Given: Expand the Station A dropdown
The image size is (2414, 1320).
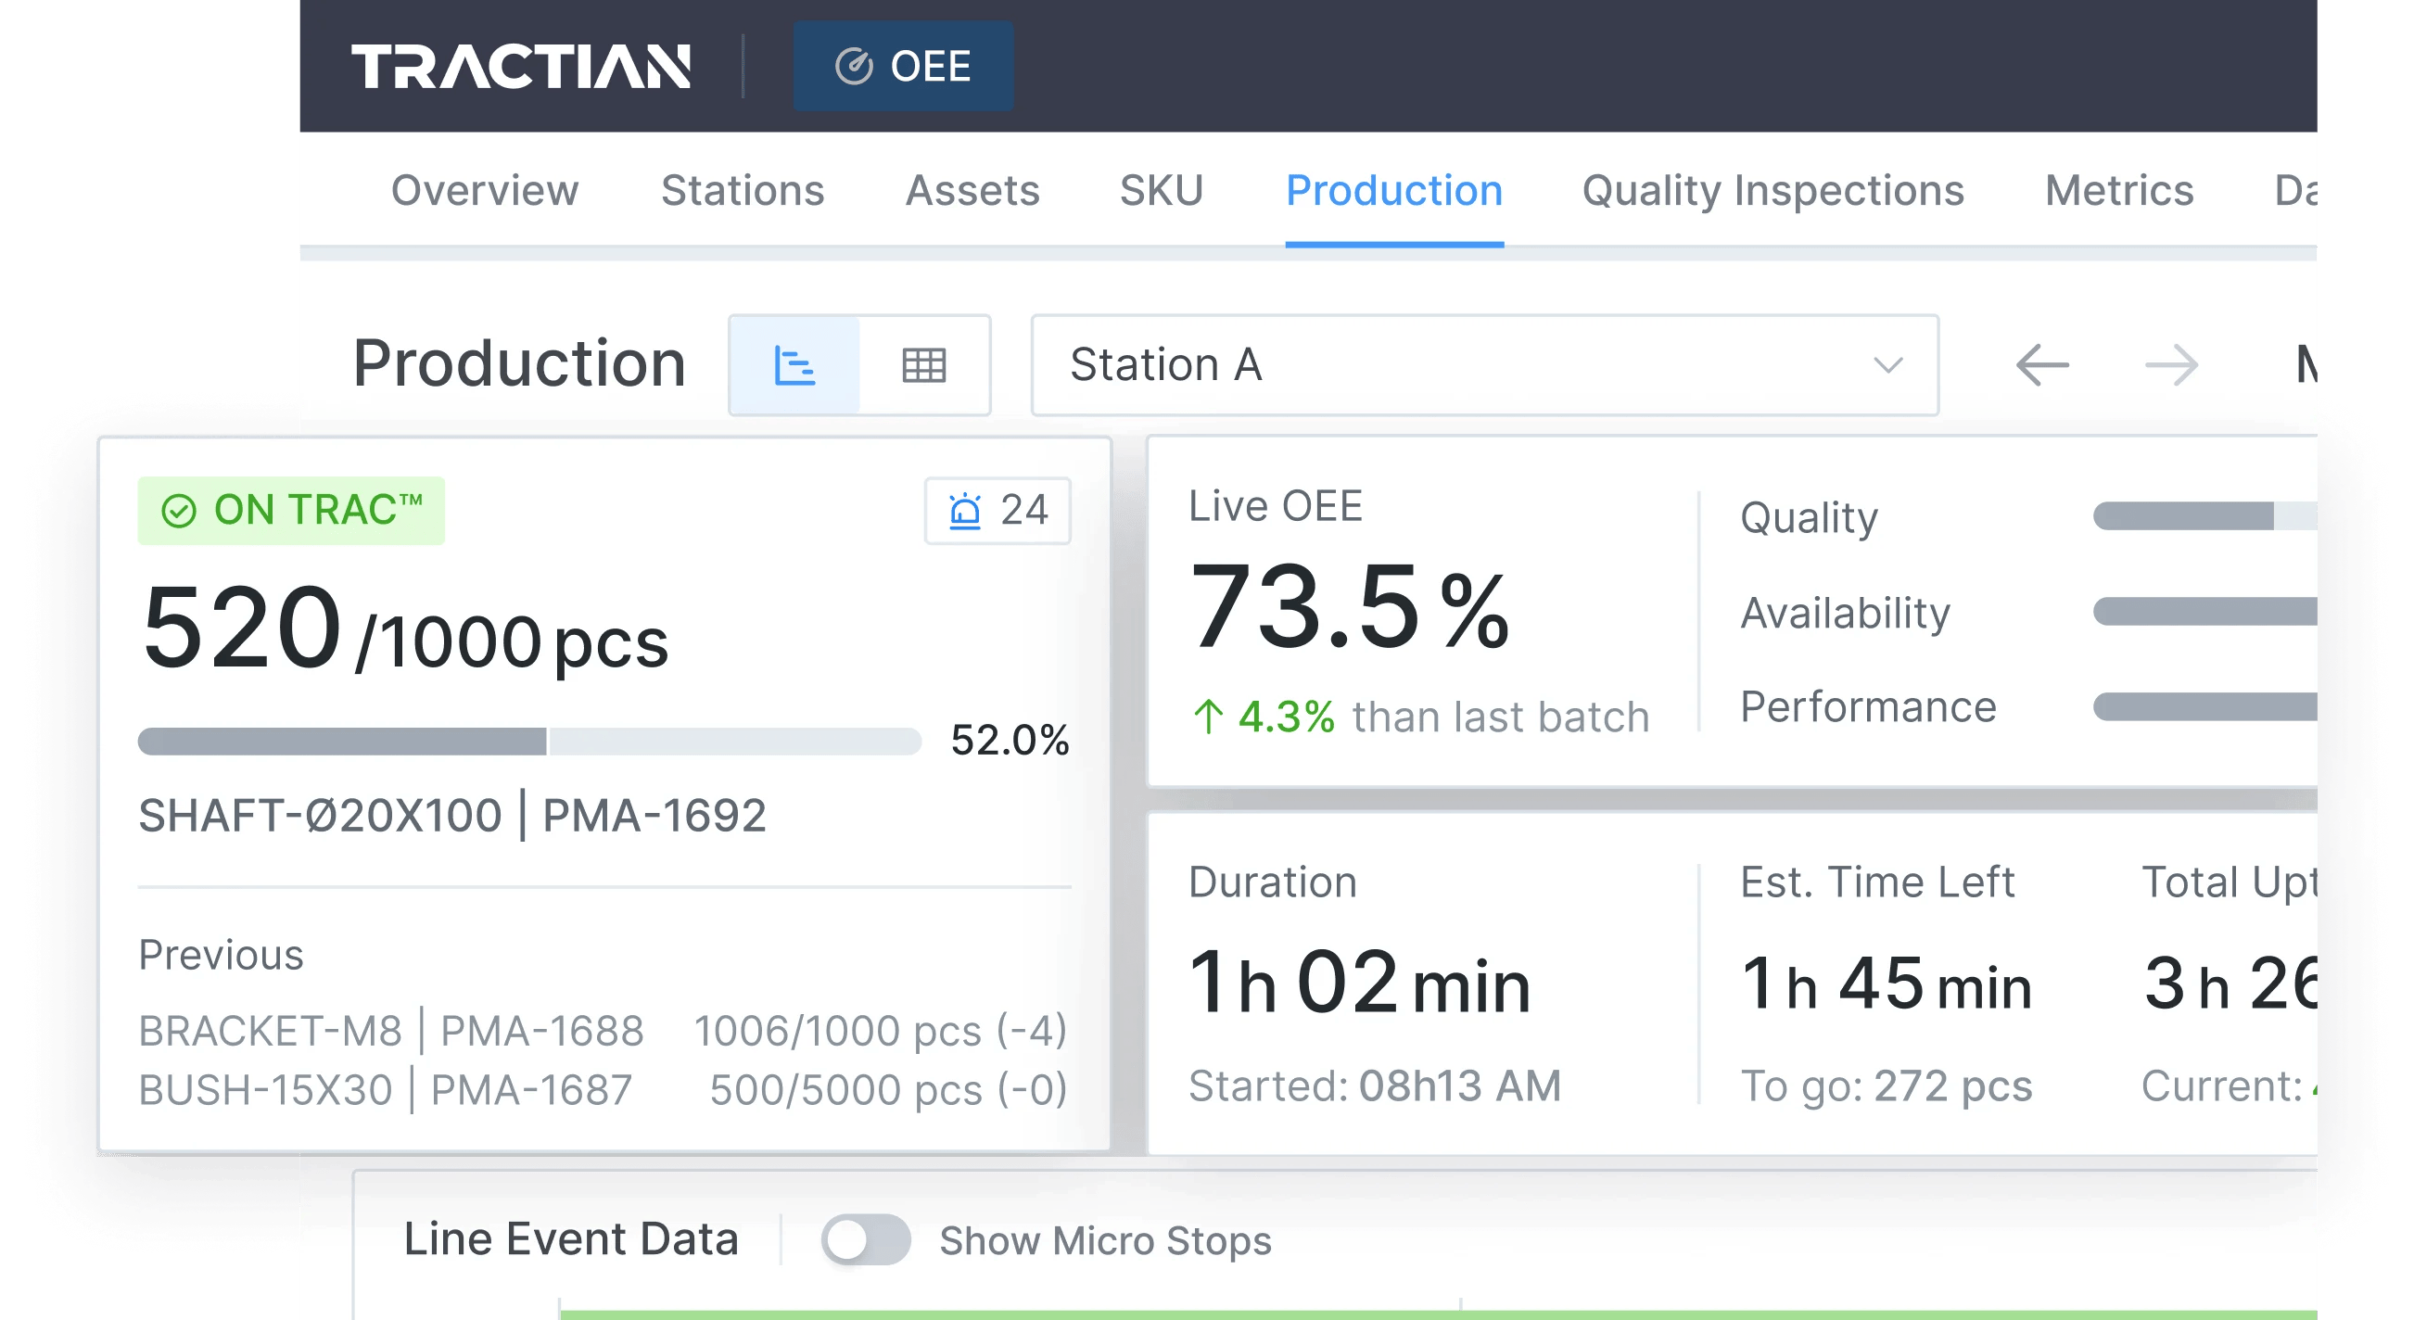Looking at the screenshot, I should (1889, 365).
